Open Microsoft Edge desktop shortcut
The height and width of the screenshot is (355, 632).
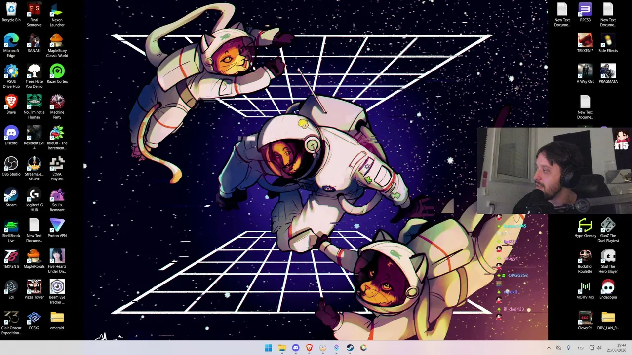pos(11,46)
